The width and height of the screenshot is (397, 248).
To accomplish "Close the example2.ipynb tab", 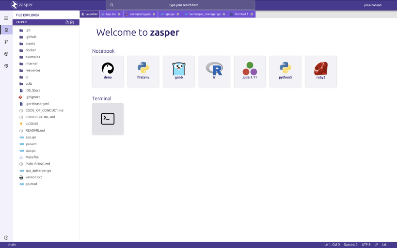I will point(154,14).
